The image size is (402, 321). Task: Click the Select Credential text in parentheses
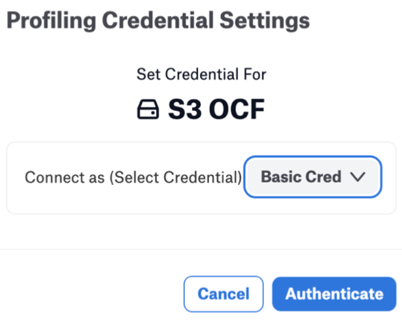click(176, 177)
